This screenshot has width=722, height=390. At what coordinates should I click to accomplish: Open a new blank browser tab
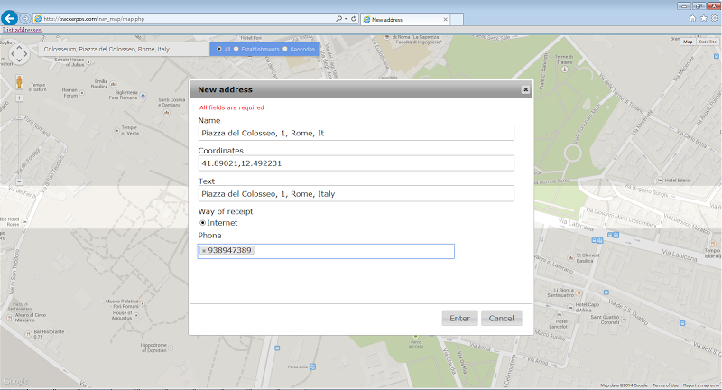[x=457, y=19]
